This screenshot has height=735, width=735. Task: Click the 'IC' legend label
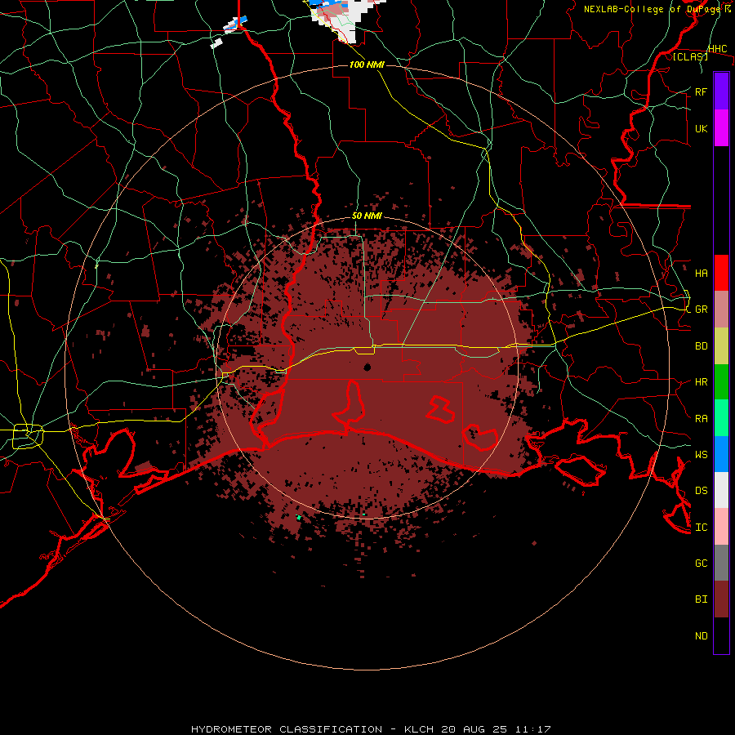pyautogui.click(x=701, y=528)
